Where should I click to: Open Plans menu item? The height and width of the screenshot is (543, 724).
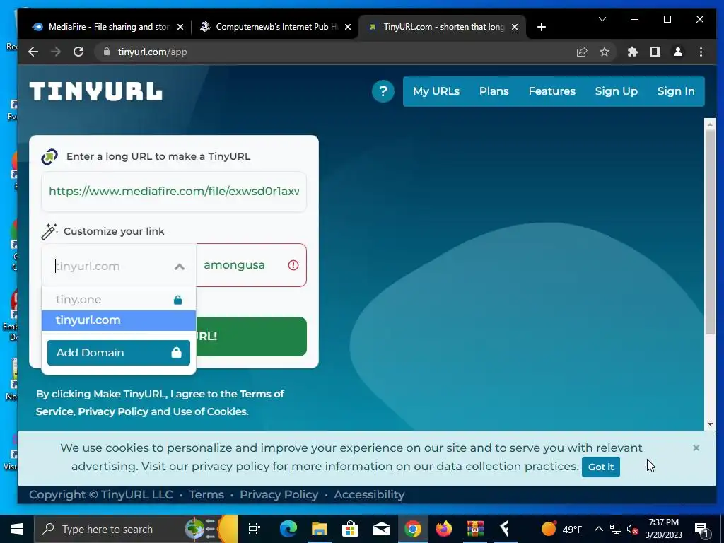tap(494, 91)
